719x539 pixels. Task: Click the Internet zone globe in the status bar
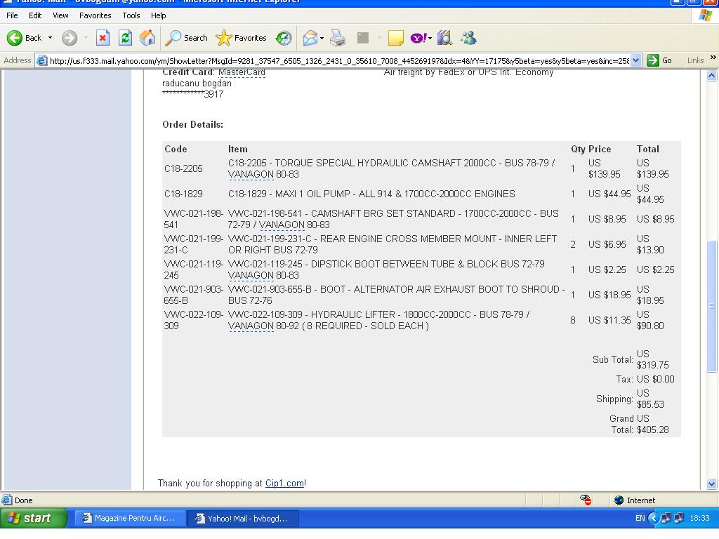coord(619,500)
